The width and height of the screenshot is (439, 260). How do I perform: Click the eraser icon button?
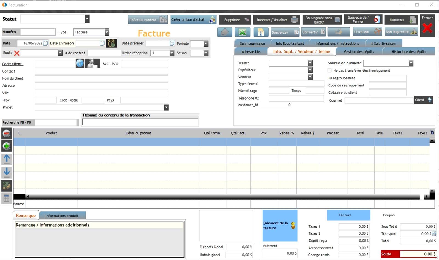point(225,32)
